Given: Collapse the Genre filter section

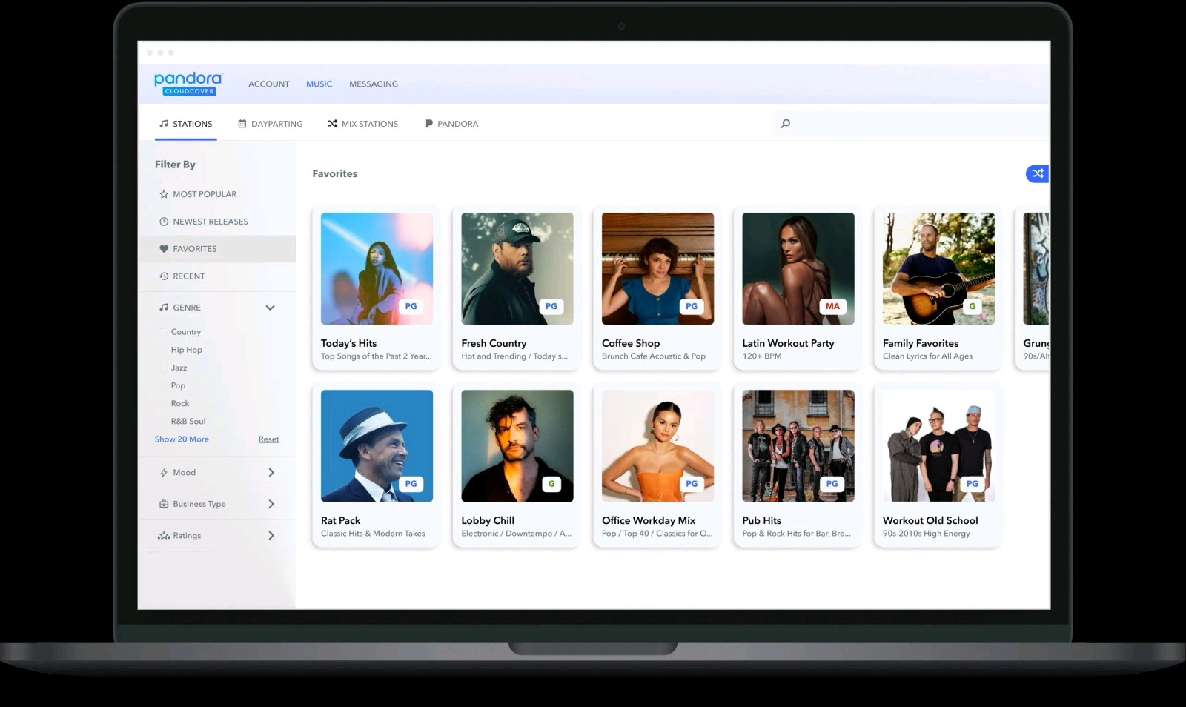Looking at the screenshot, I should 270,308.
